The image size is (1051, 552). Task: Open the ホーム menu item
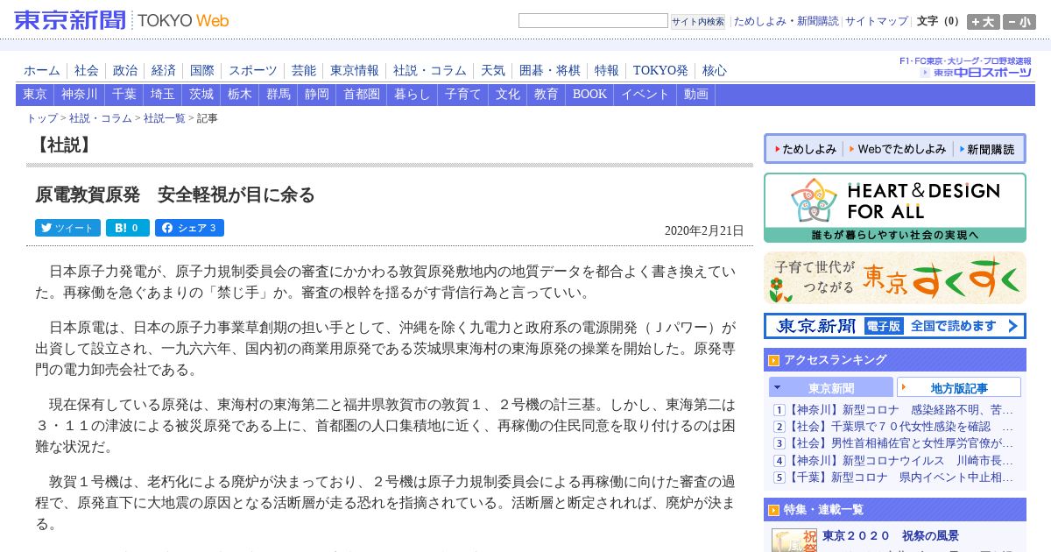click(x=42, y=70)
